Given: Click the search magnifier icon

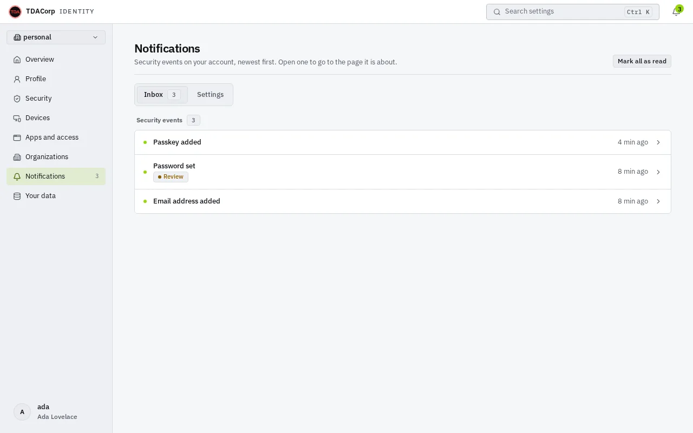Looking at the screenshot, I should 497,12.
